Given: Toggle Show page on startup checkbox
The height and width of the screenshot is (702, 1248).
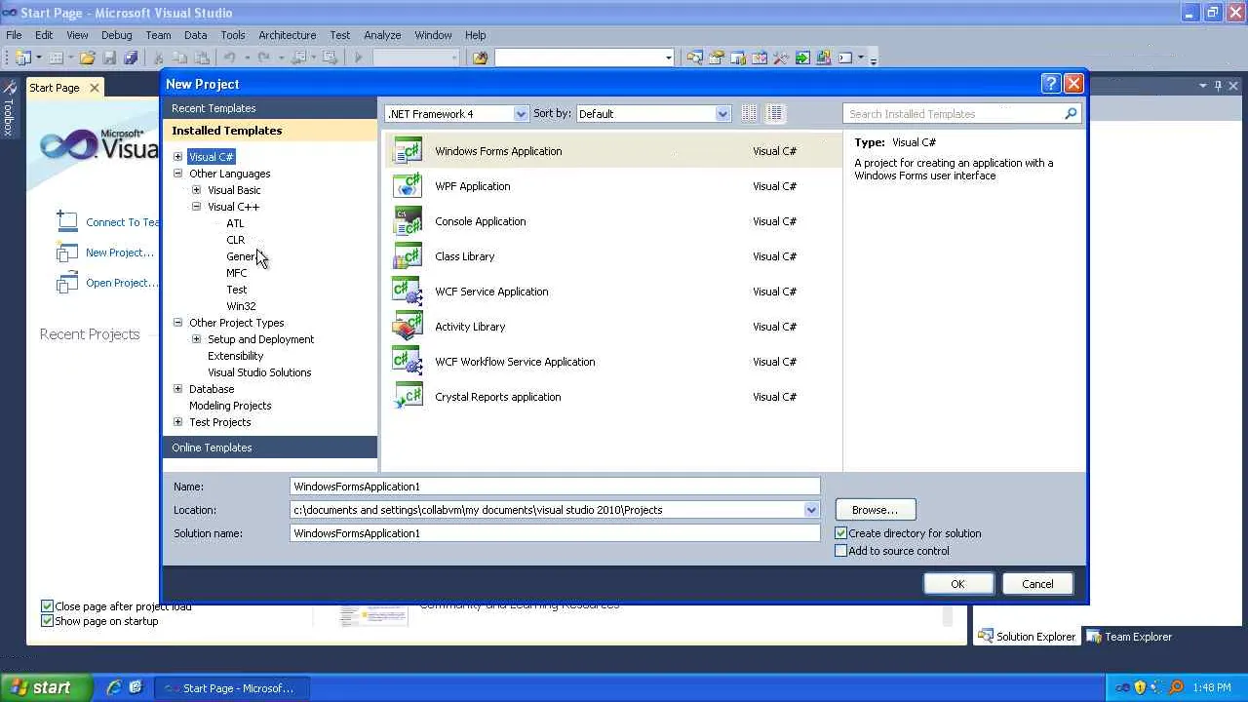Looking at the screenshot, I should (x=47, y=621).
